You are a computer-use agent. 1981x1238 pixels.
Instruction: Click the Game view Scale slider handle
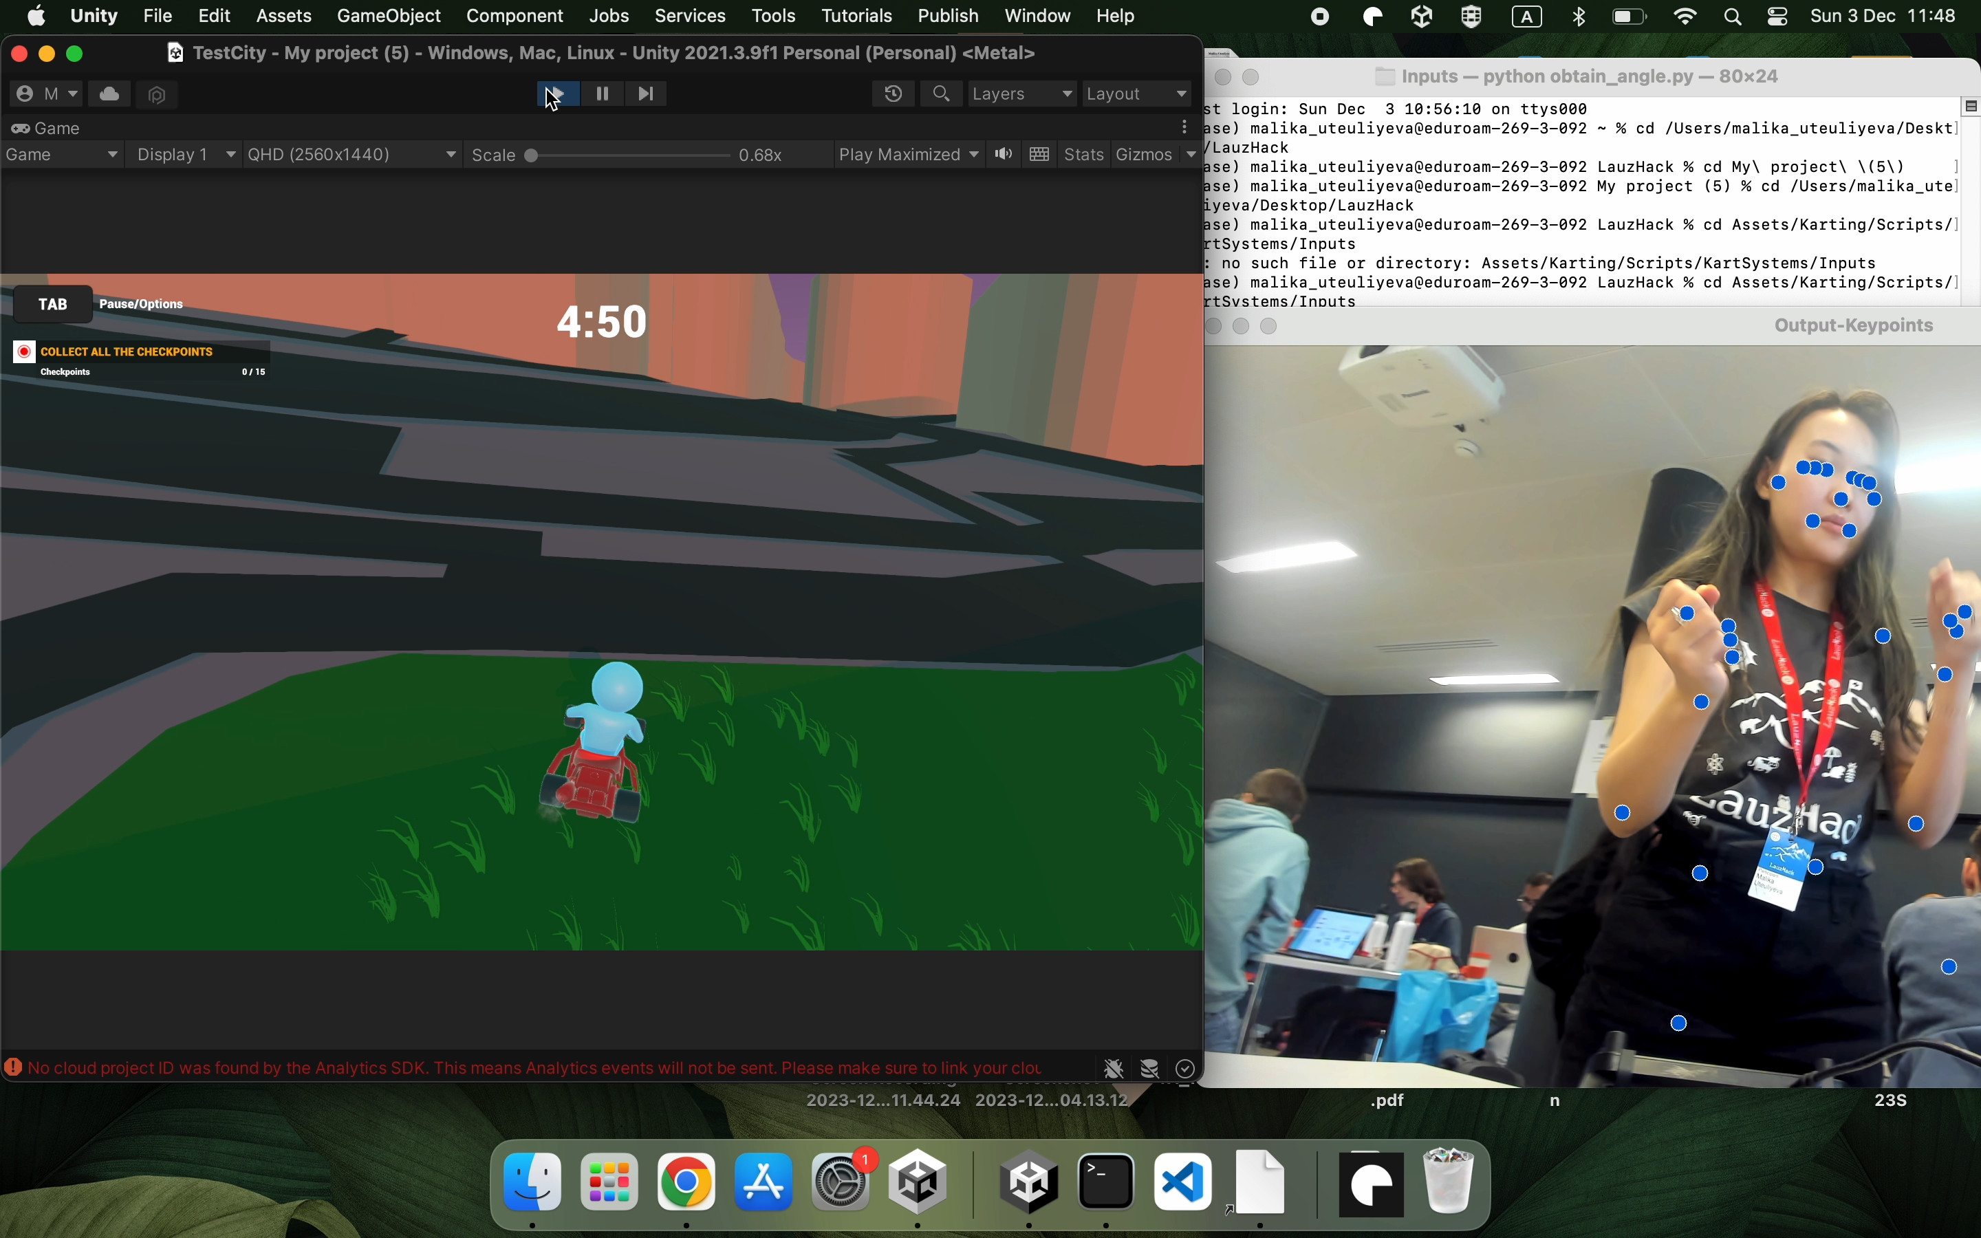click(x=531, y=155)
